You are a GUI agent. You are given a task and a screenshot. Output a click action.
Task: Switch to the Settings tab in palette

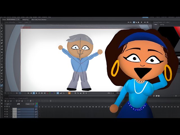(x=162, y=24)
